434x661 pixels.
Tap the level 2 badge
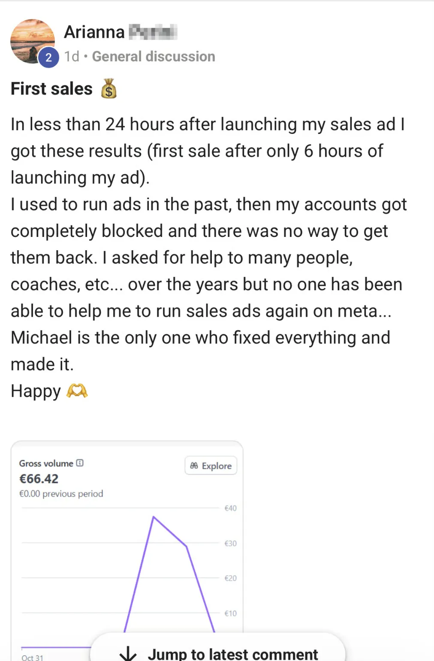pyautogui.click(x=48, y=58)
